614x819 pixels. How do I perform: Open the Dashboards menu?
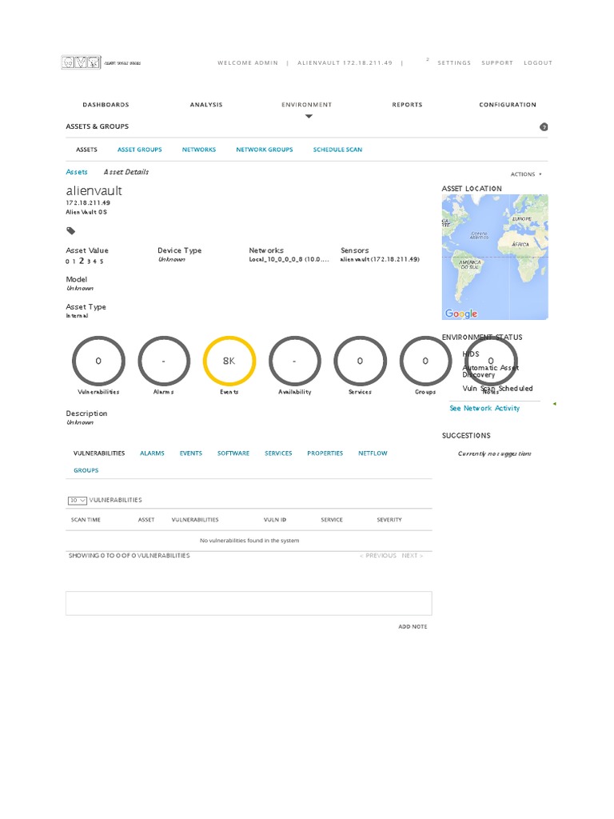(106, 105)
